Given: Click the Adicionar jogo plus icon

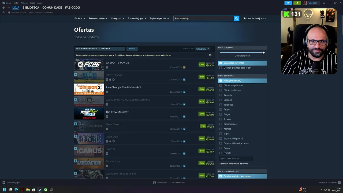Looking at the screenshot, I should tap(4, 183).
